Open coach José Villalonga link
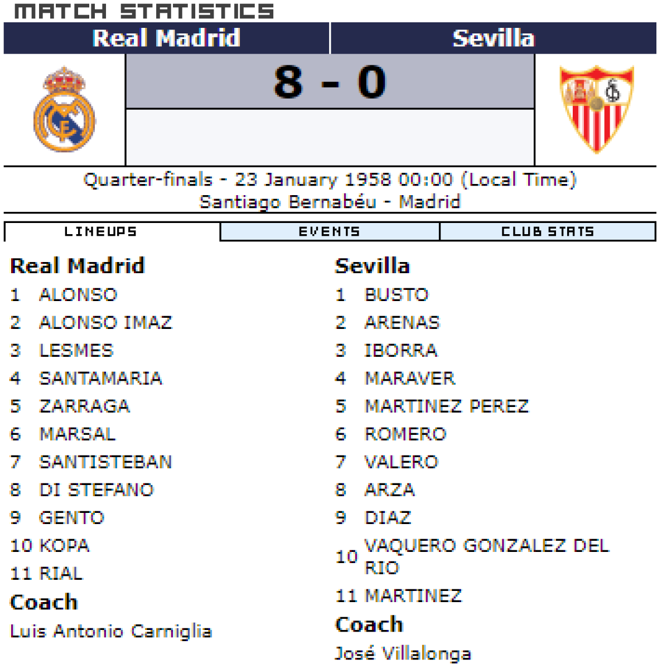Screen dimensions: 662x669 (403, 653)
